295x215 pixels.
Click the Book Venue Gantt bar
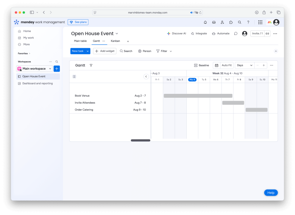[198, 96]
